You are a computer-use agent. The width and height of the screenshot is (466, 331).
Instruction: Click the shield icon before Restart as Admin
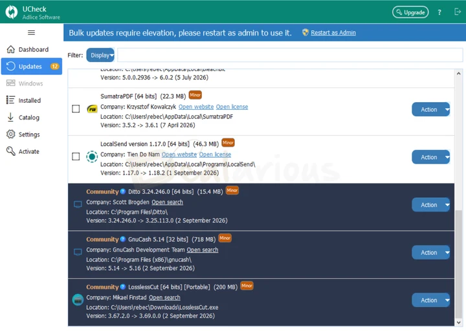pyautogui.click(x=305, y=32)
